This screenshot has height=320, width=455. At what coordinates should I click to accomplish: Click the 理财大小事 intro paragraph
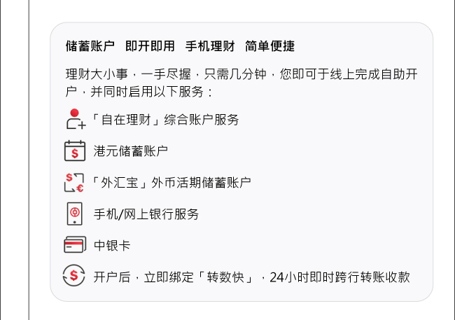[x=241, y=83]
